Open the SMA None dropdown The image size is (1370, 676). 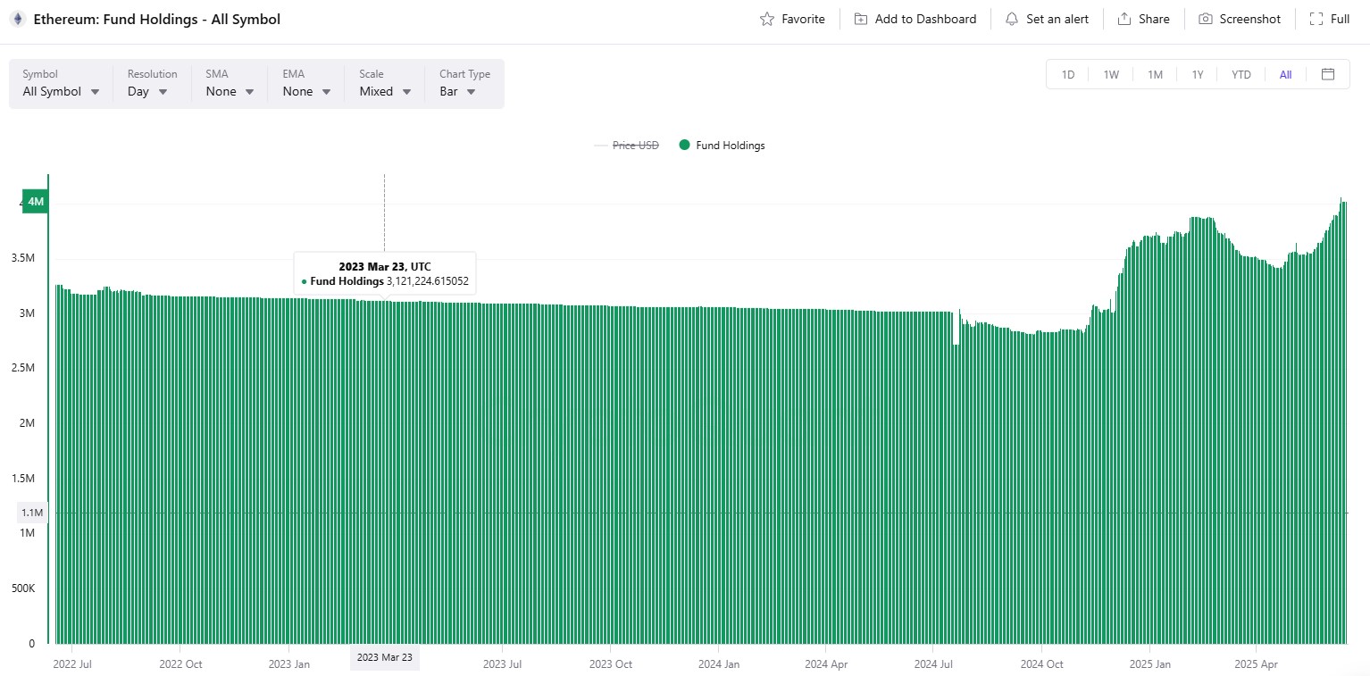pos(230,91)
